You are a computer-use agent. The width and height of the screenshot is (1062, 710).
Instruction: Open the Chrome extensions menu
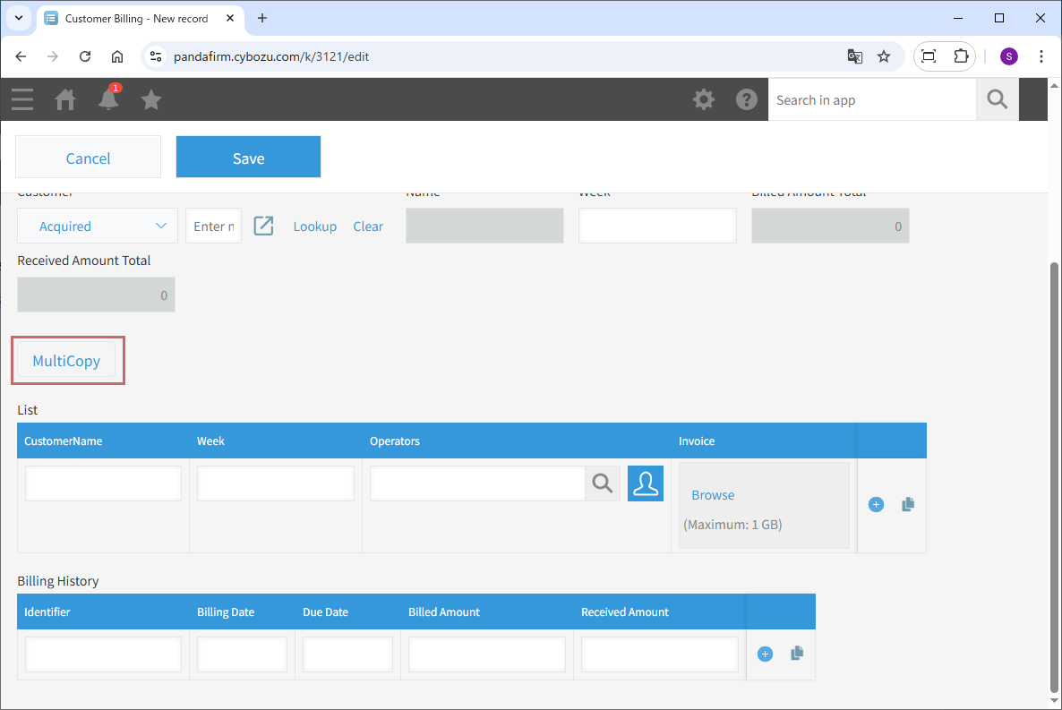click(961, 56)
